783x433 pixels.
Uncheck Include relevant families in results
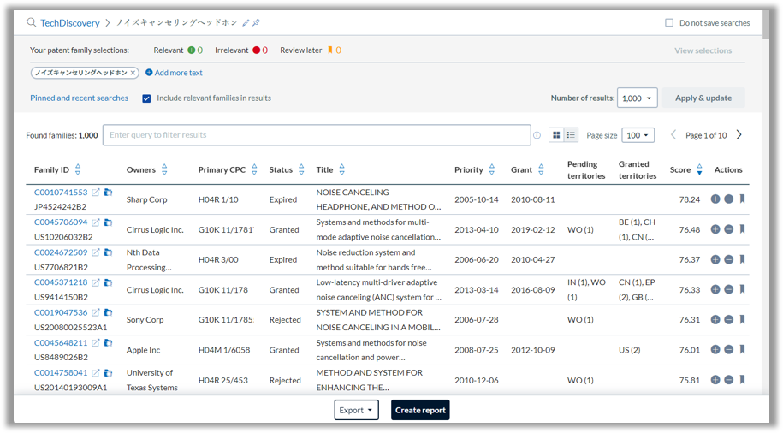click(146, 98)
